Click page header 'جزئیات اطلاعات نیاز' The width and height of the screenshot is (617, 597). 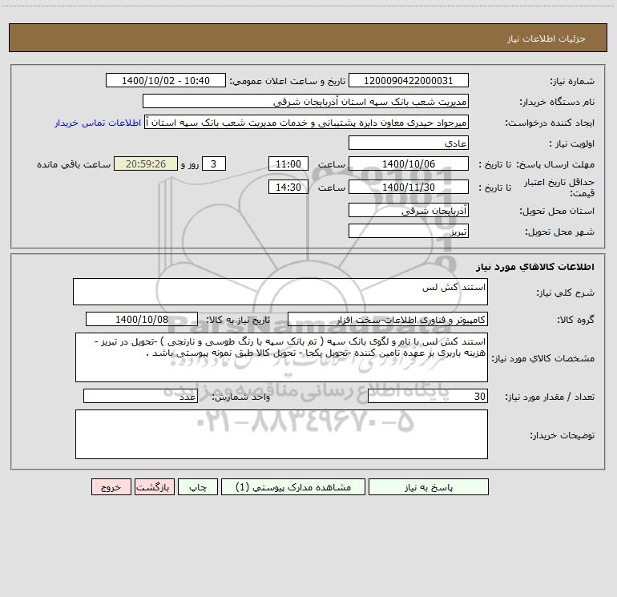[x=546, y=38]
